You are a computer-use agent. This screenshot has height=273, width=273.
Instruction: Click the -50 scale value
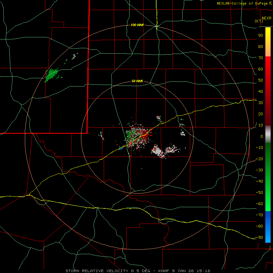tap(259, 193)
